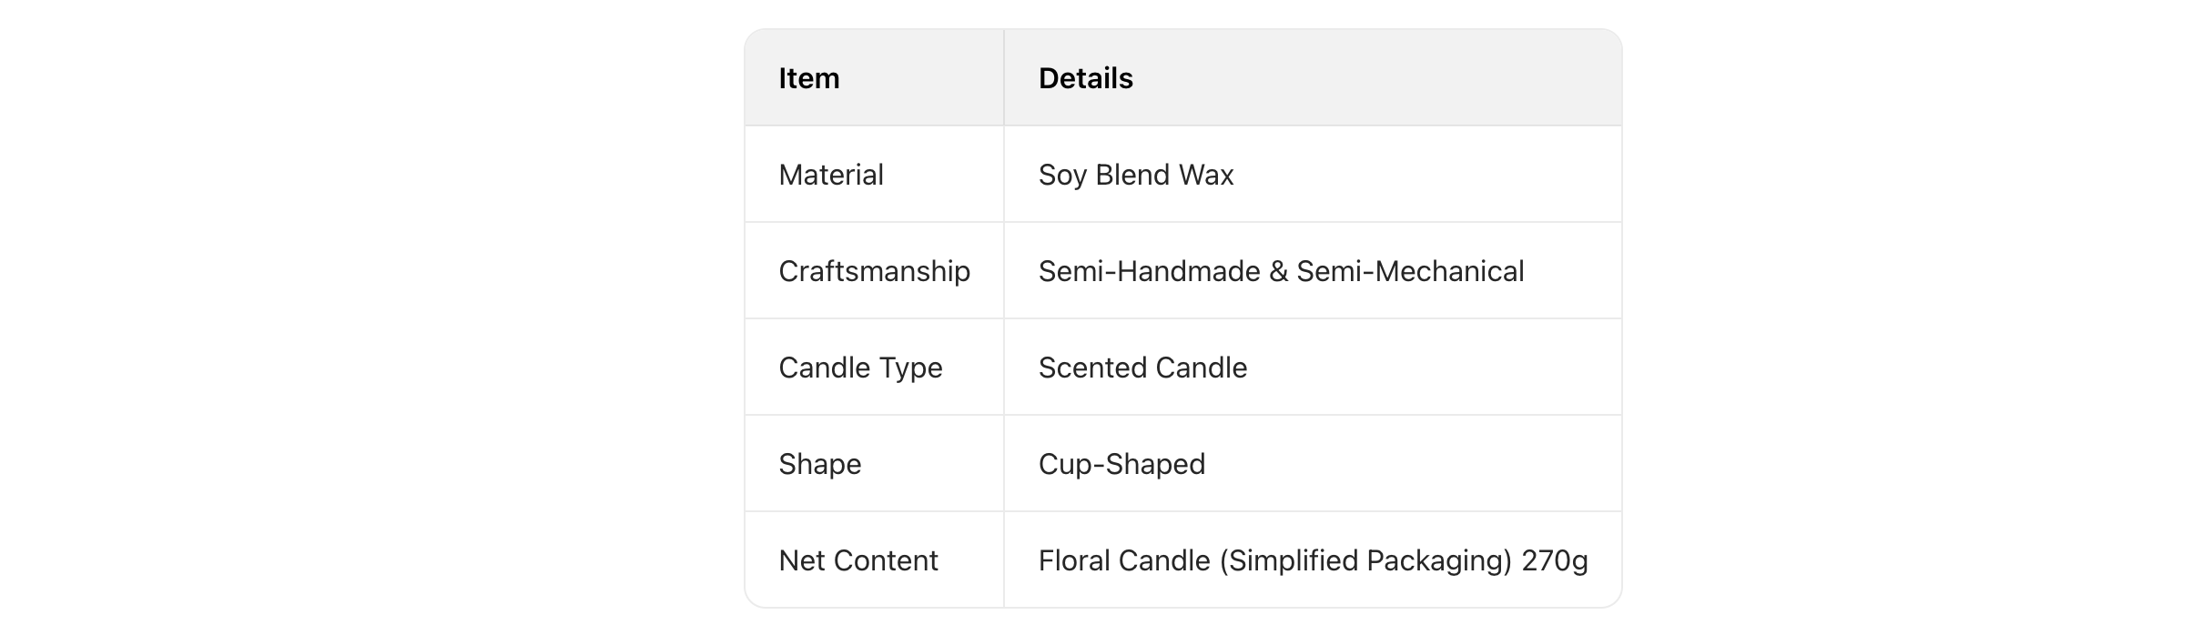Click the "Item" column header
The image size is (2212, 635).
click(809, 78)
